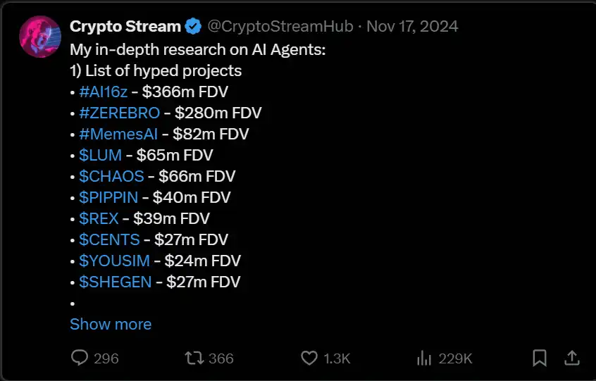Image resolution: width=596 pixels, height=381 pixels.
Task: Open view analytics bar chart icon
Action: pyautogui.click(x=424, y=358)
